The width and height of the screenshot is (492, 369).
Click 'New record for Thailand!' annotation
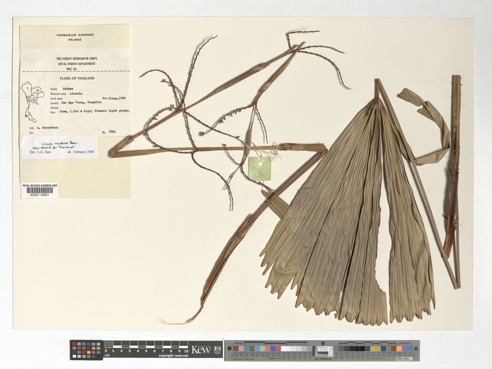coord(54,147)
